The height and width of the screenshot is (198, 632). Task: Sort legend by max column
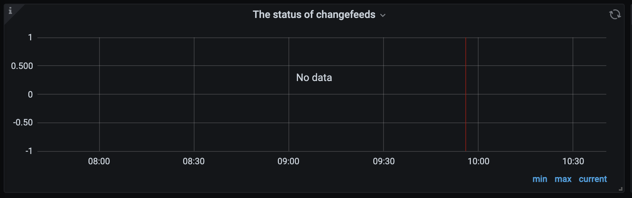tap(563, 179)
